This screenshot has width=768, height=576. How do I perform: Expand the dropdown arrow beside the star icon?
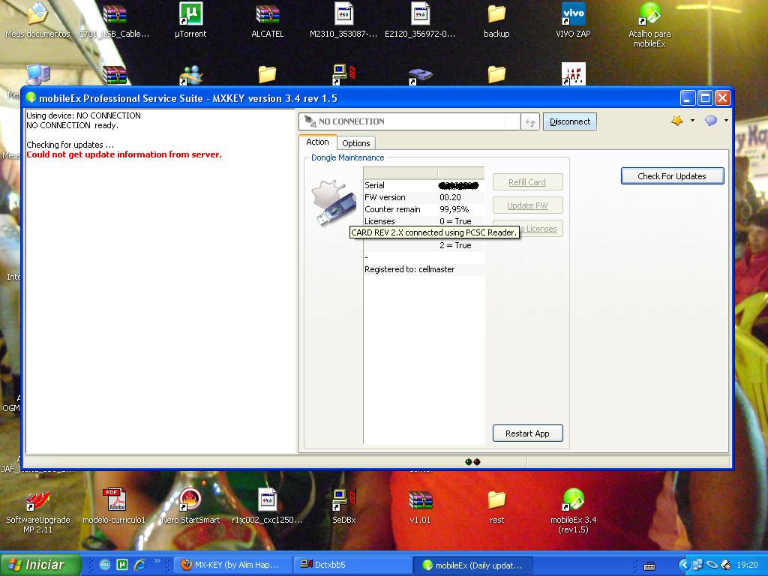tap(692, 121)
